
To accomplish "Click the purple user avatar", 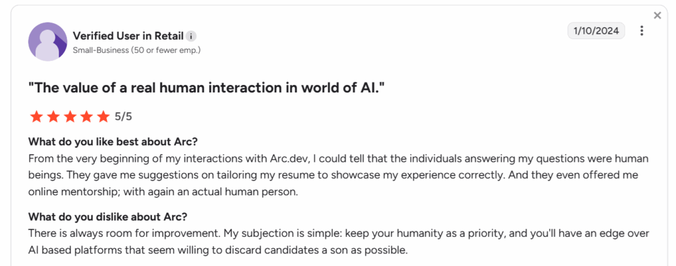I will pos(48,42).
